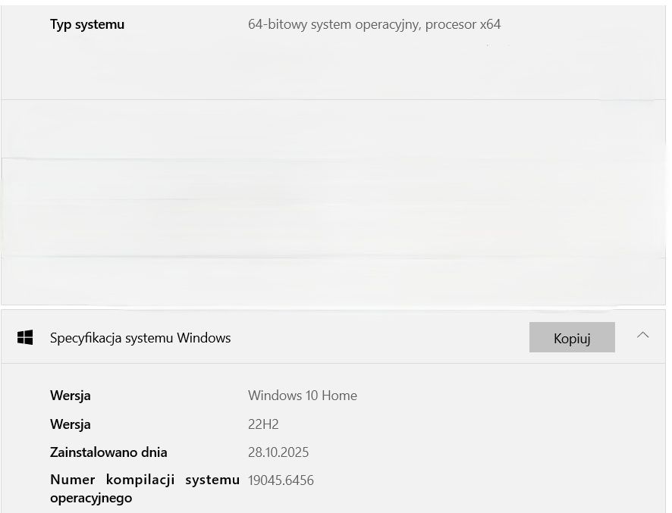Select the 28.10.2025 install date

[x=278, y=452]
